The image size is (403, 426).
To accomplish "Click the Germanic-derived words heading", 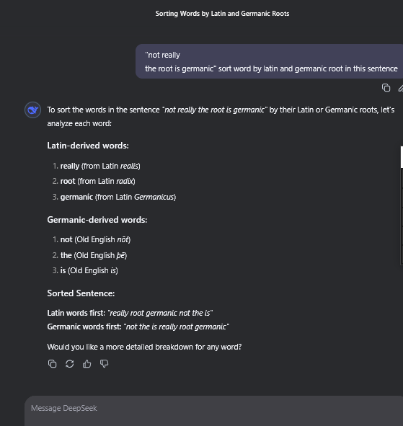I will point(97,220).
